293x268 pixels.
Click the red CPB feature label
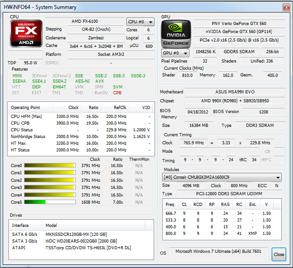[x=117, y=93]
